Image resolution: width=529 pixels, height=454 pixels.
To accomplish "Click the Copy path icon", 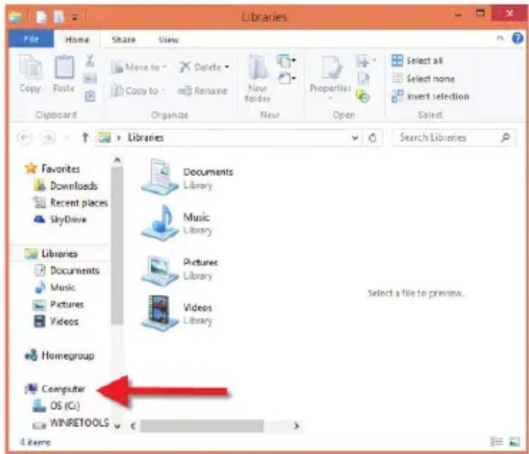I will [x=90, y=79].
